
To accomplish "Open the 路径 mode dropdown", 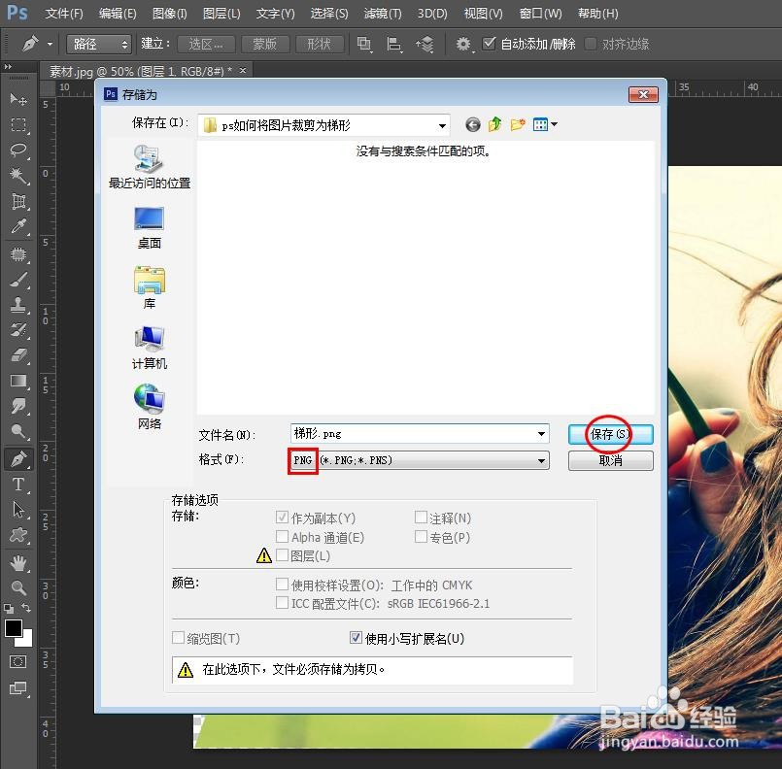I will tap(99, 44).
